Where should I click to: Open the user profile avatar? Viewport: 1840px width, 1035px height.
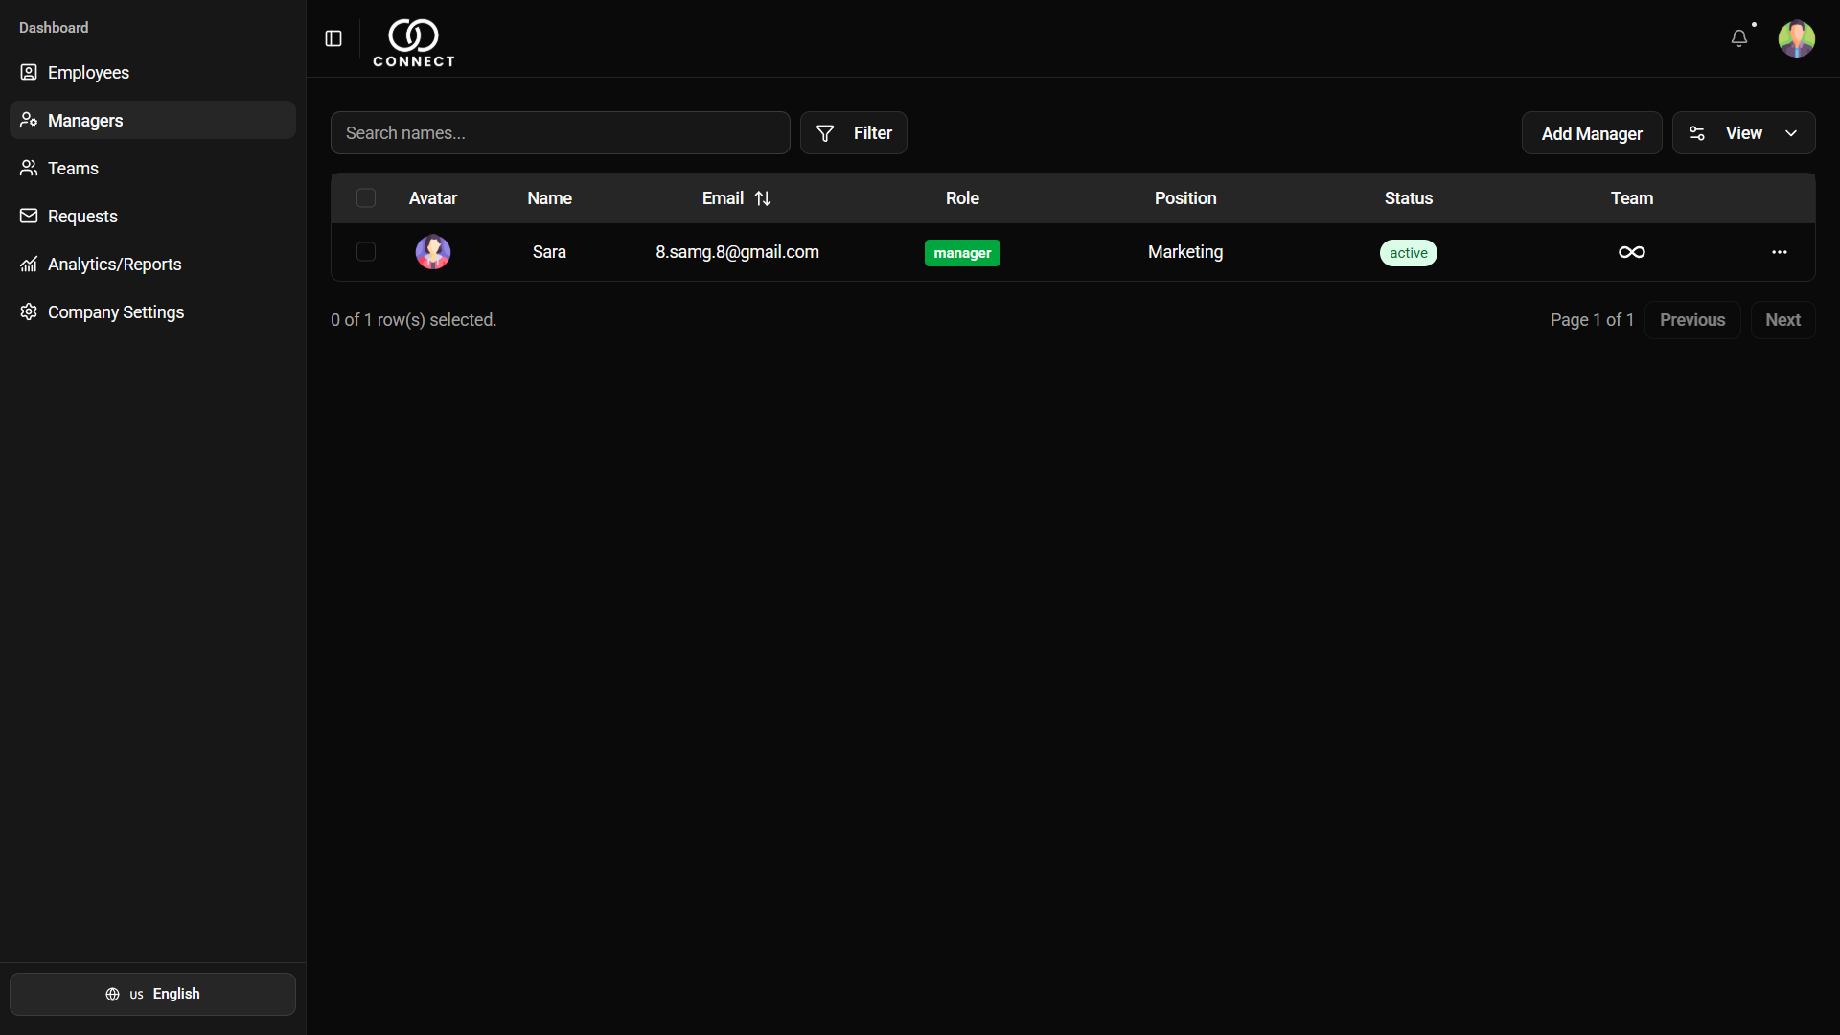pos(1796,38)
